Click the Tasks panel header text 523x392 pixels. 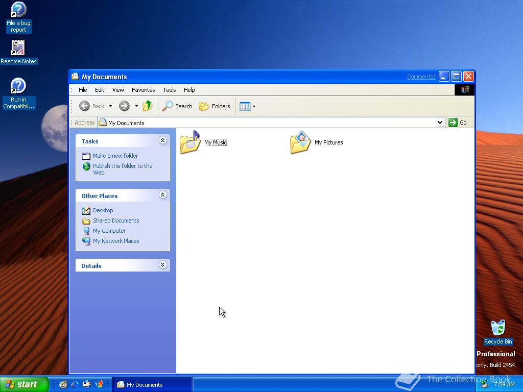pyautogui.click(x=90, y=141)
